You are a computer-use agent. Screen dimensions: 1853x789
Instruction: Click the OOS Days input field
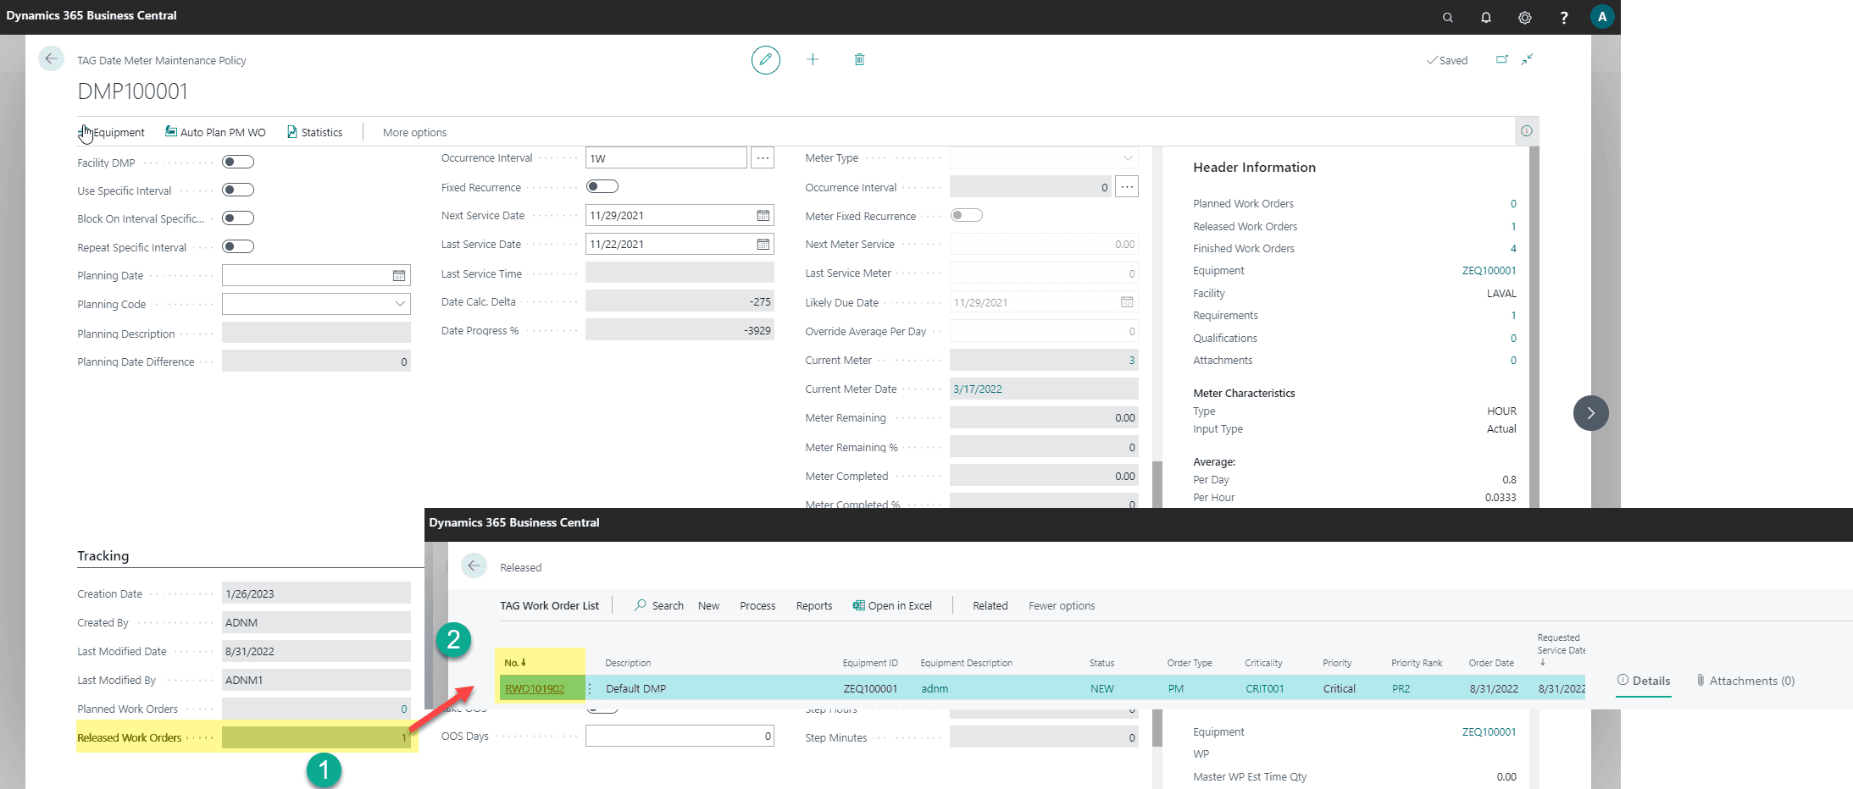680,736
